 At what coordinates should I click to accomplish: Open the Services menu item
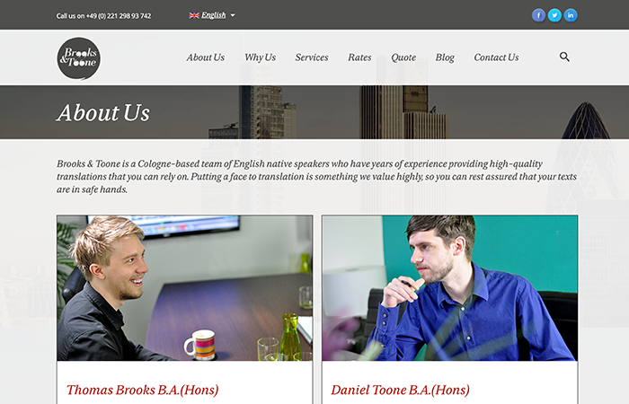312,57
